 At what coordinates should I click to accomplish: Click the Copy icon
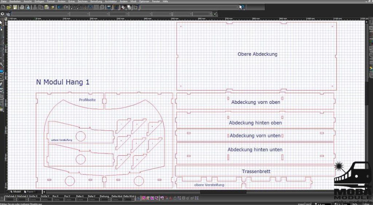tap(41, 7)
